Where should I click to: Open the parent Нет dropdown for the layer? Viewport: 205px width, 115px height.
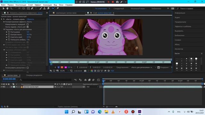93,87
